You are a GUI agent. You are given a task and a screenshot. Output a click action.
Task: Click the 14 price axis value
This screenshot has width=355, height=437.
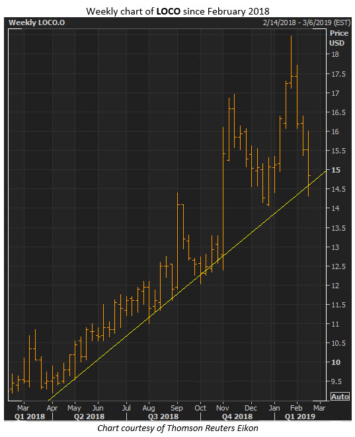(335, 208)
